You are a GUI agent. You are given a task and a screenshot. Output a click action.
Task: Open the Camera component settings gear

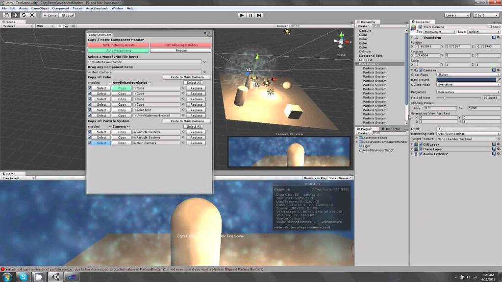click(x=498, y=70)
